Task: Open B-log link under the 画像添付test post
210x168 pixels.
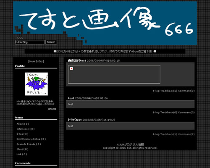Action: click(156, 91)
